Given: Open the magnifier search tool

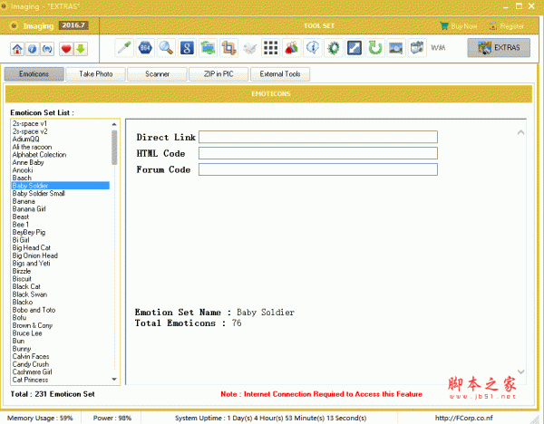Looking at the screenshot, I should [166, 47].
